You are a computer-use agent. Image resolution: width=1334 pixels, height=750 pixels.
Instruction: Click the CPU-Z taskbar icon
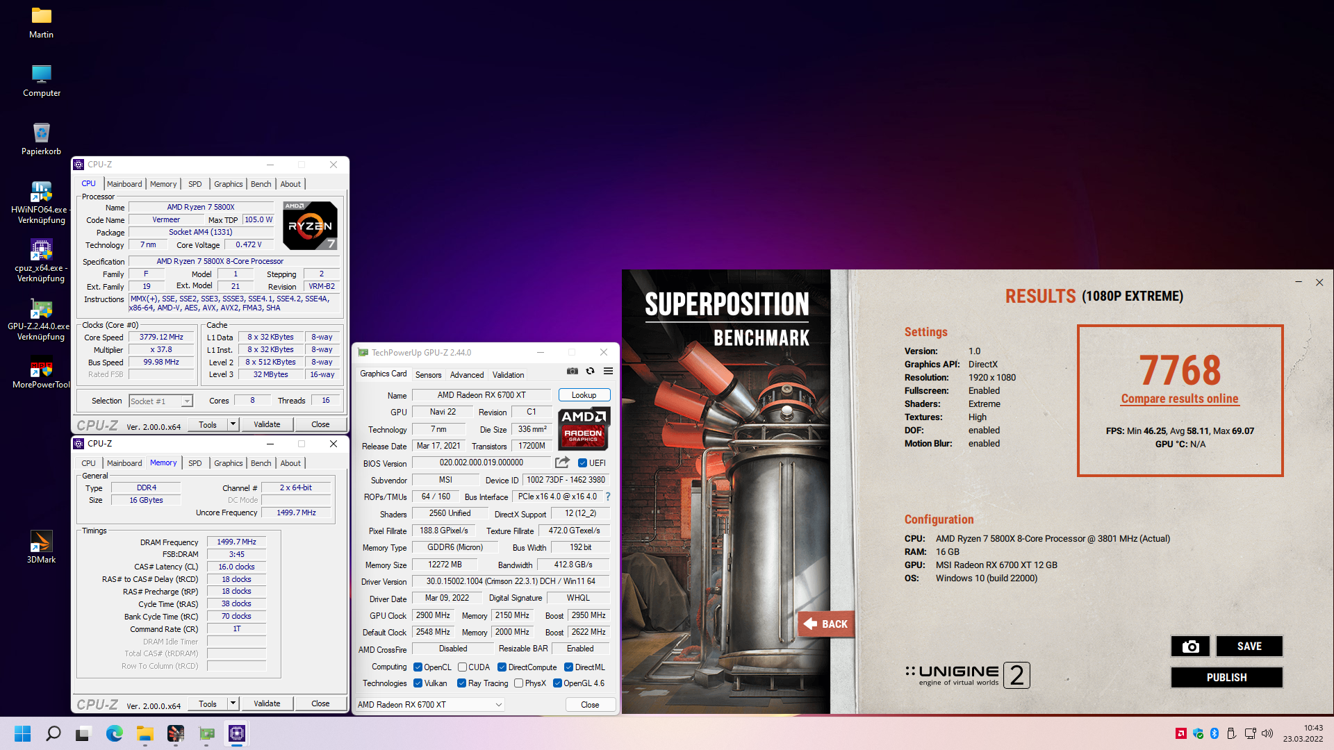coord(236,733)
